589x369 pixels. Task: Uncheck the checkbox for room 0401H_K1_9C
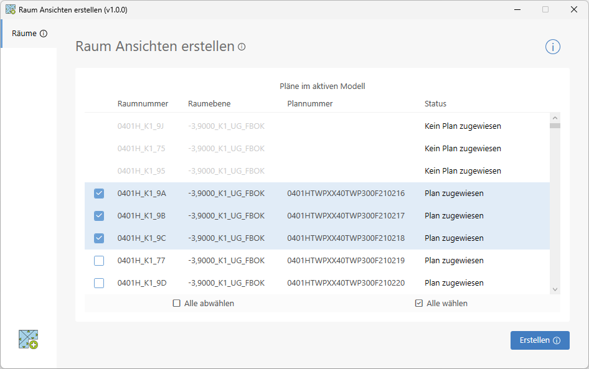tap(99, 238)
